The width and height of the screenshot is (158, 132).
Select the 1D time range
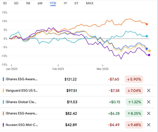tap(5, 3)
